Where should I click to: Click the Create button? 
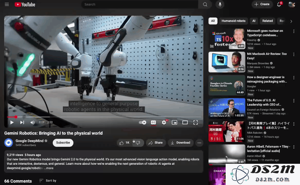click(262, 4)
